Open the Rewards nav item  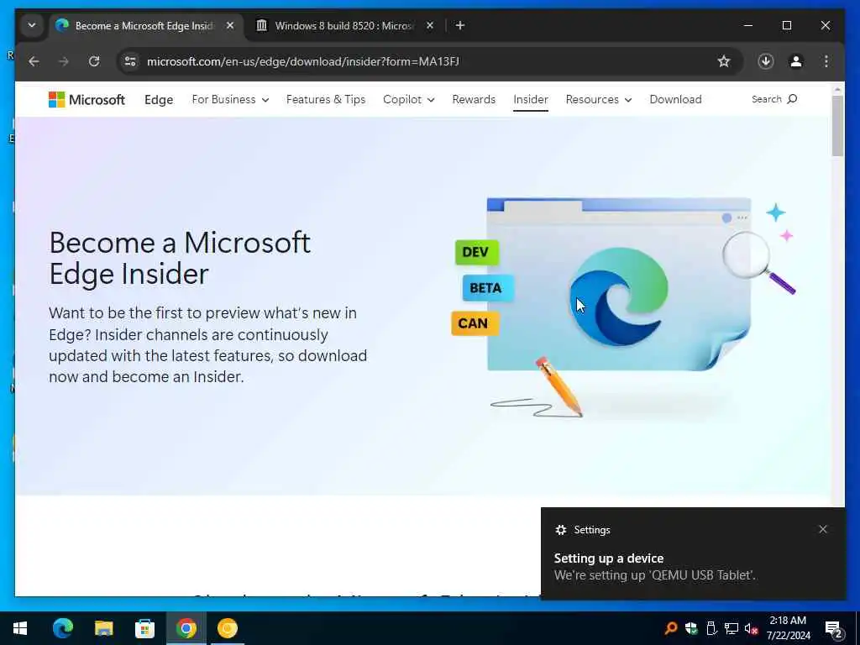coord(474,99)
